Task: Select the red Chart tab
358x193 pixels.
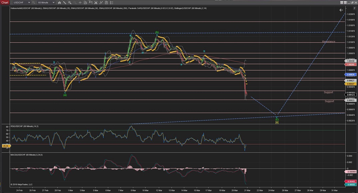Action: (x=5, y=2)
